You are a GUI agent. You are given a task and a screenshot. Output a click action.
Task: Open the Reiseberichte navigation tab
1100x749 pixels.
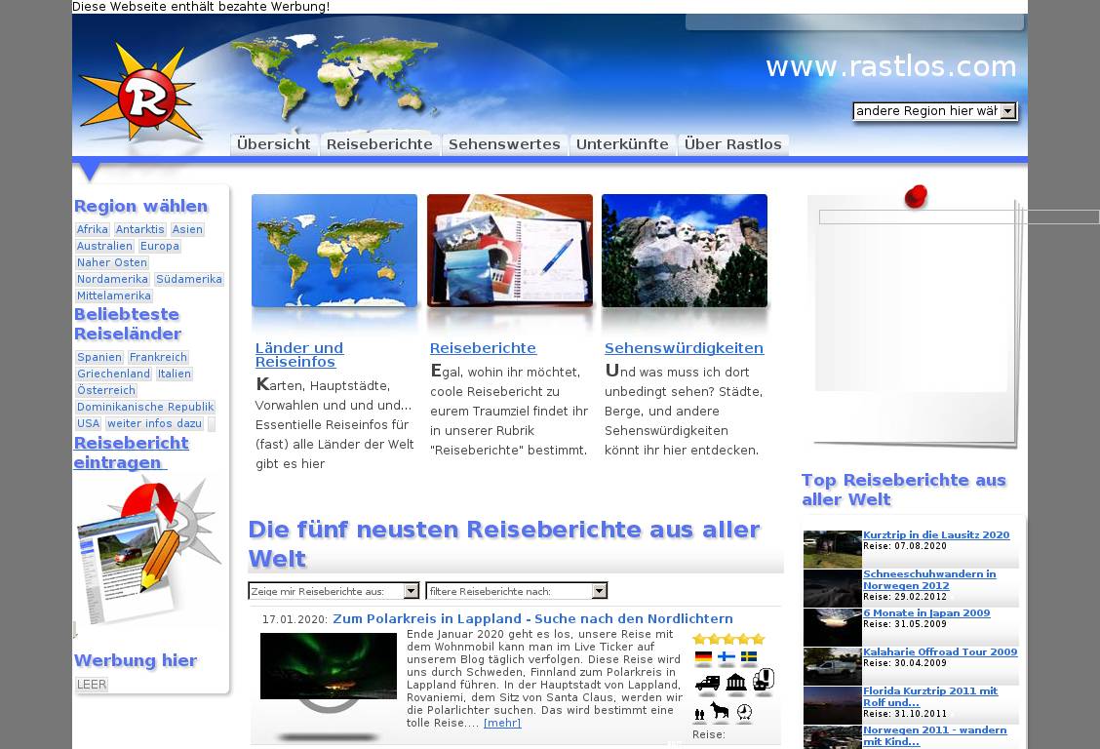[379, 144]
